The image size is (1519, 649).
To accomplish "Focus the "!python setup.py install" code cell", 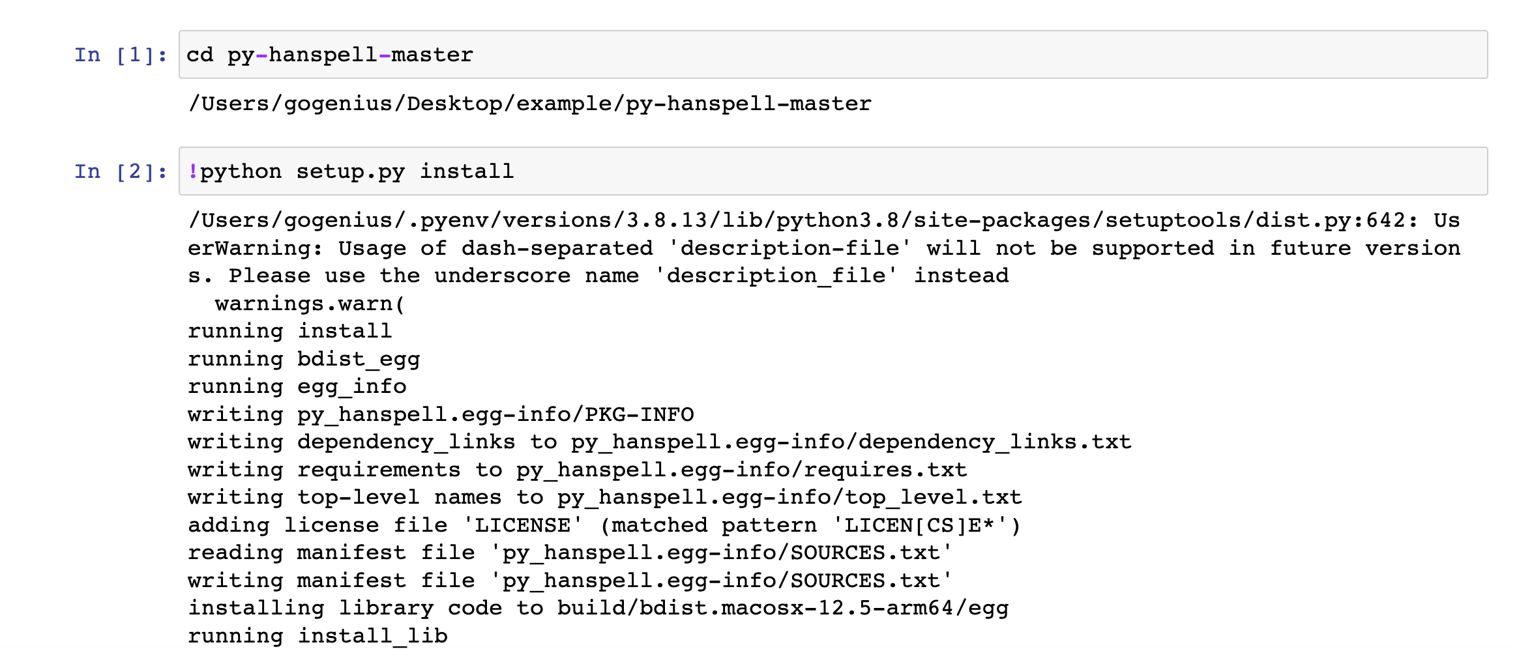I will click(832, 171).
